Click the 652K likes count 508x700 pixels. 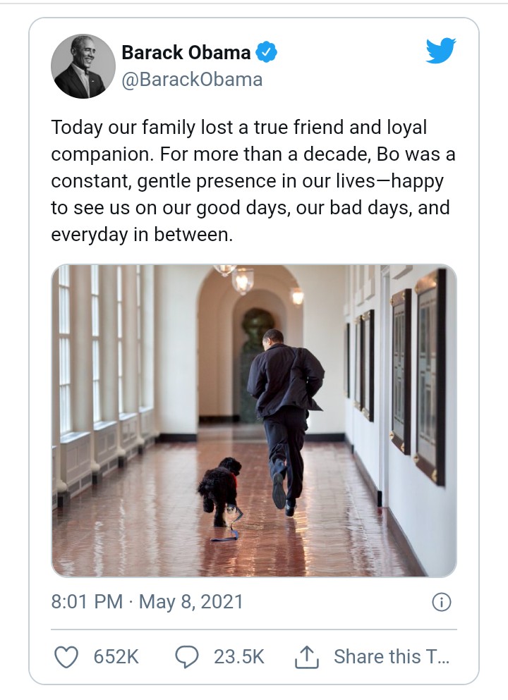[x=116, y=656]
